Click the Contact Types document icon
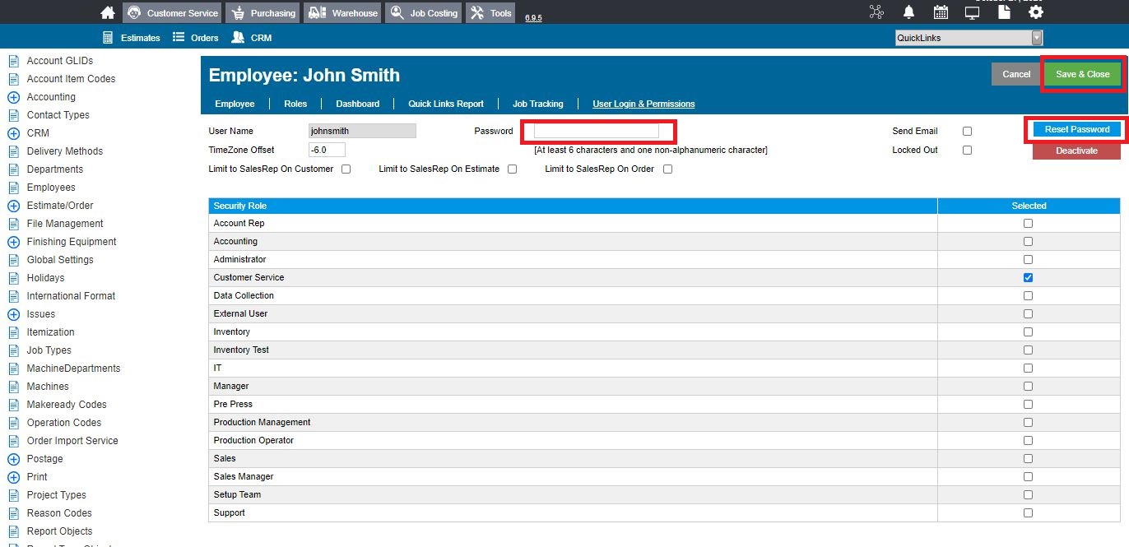The height and width of the screenshot is (547, 1129). (x=13, y=115)
